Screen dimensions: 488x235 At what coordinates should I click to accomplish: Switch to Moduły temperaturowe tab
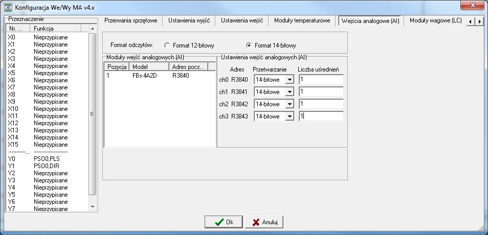(x=302, y=21)
